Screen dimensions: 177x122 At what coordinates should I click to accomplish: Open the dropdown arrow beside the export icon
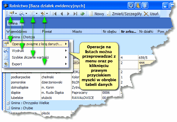[x=47, y=14]
